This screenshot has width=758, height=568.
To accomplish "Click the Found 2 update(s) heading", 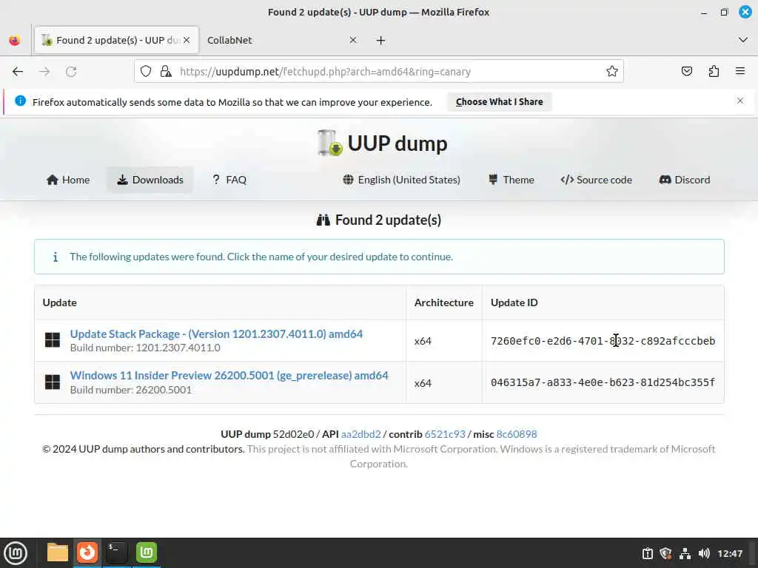I will (379, 220).
